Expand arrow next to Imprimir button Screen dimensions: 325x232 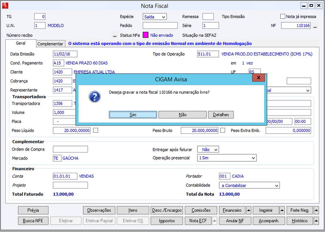[x=282, y=210]
